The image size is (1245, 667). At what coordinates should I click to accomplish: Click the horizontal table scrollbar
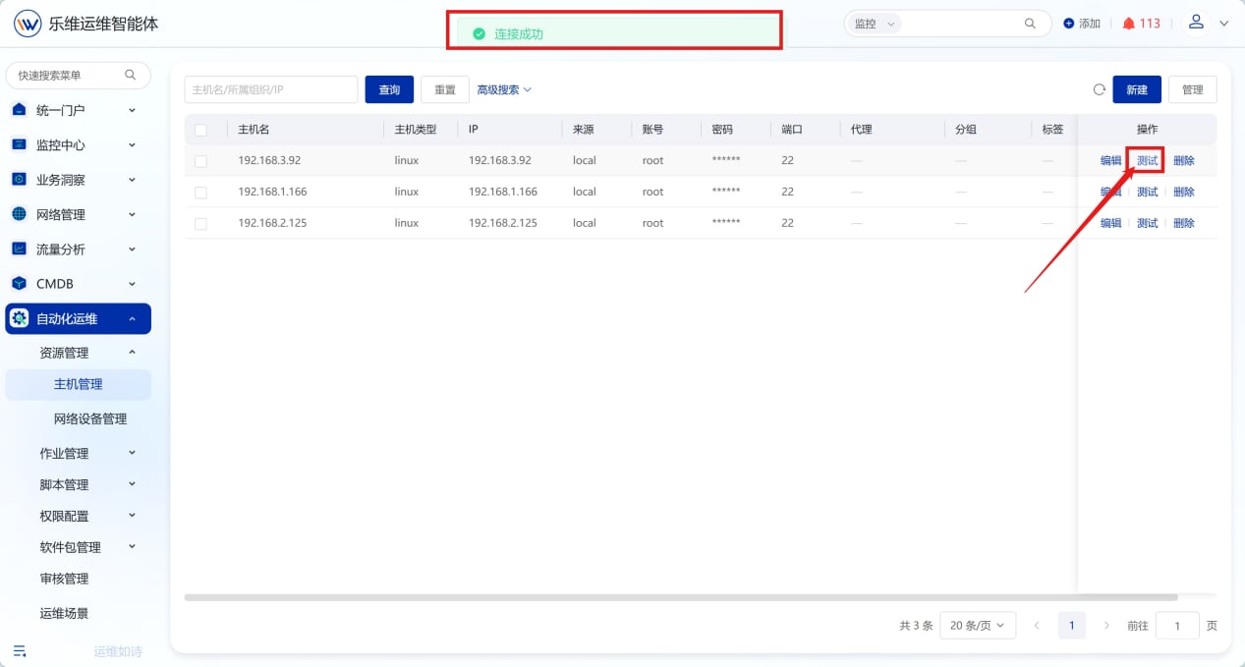[680, 597]
